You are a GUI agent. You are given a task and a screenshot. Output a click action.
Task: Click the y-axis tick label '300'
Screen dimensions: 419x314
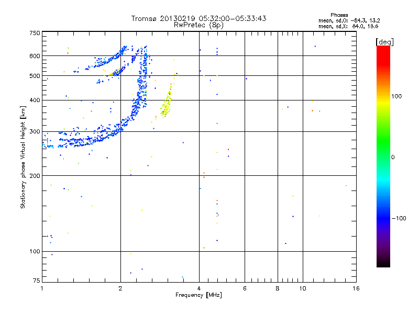[x=35, y=132]
